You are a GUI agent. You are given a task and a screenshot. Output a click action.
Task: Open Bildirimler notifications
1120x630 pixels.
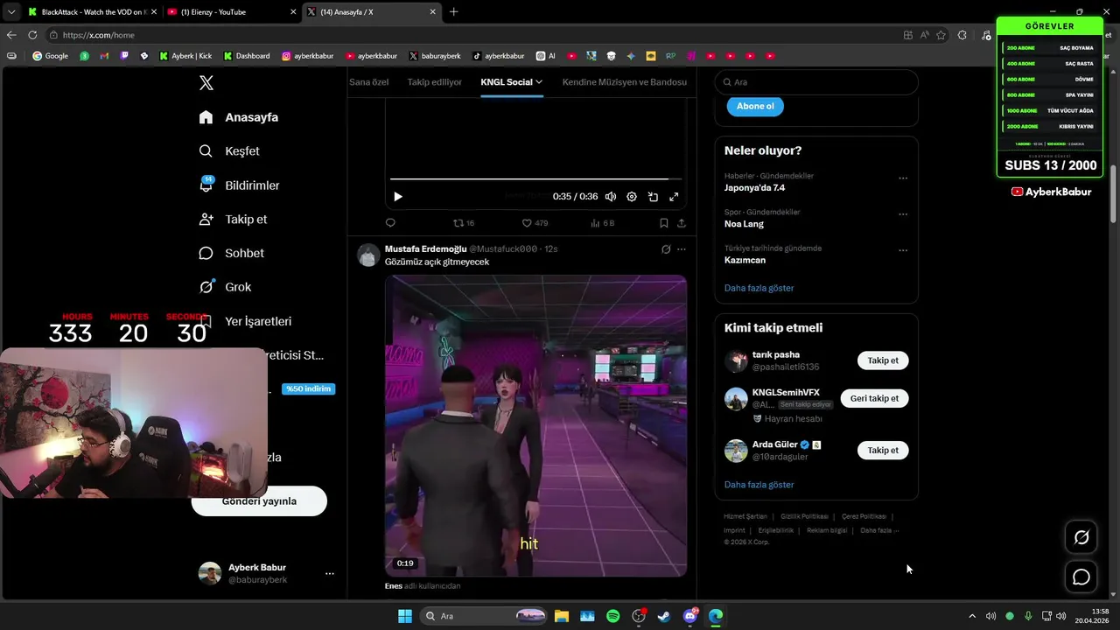pyautogui.click(x=239, y=185)
